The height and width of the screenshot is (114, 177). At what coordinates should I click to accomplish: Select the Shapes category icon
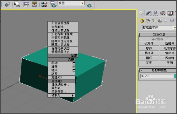point(148,21)
